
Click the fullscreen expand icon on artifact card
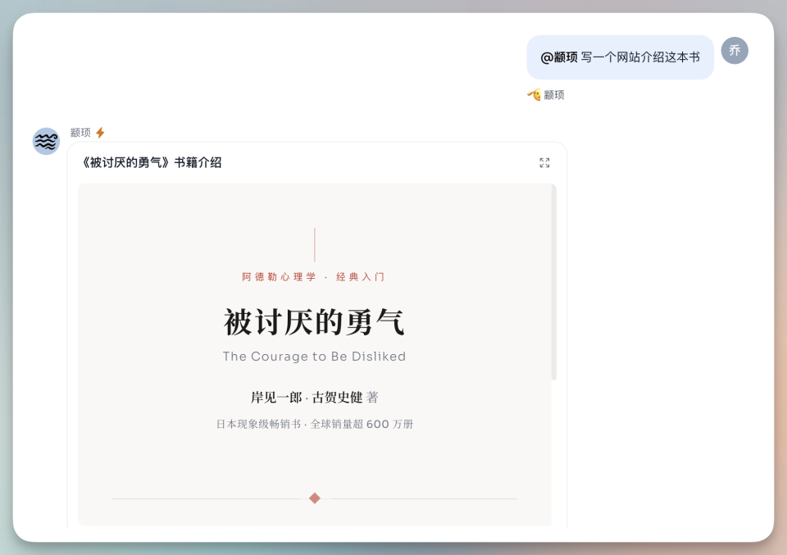tap(546, 162)
